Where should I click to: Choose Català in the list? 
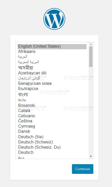[x=52, y=110]
